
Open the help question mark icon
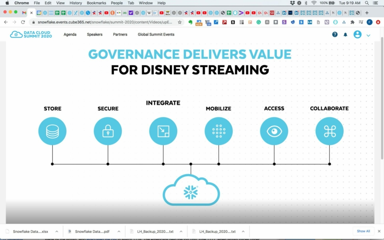point(335,34)
